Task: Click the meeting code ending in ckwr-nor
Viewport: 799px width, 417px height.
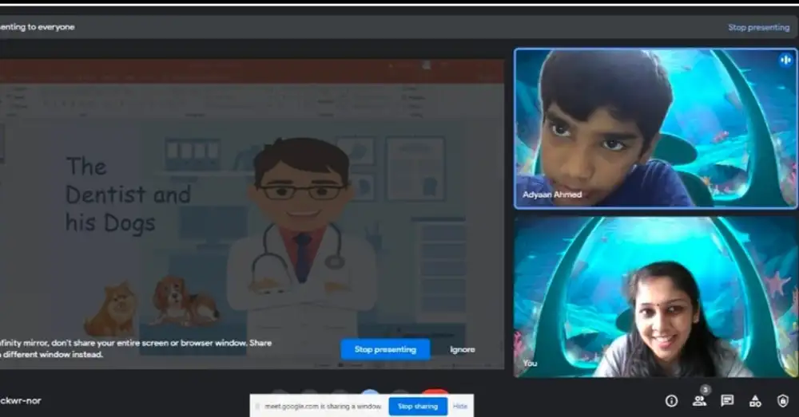Action: pos(21,400)
